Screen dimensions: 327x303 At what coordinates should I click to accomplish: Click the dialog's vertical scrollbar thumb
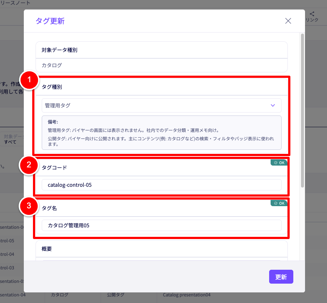tap(302, 110)
